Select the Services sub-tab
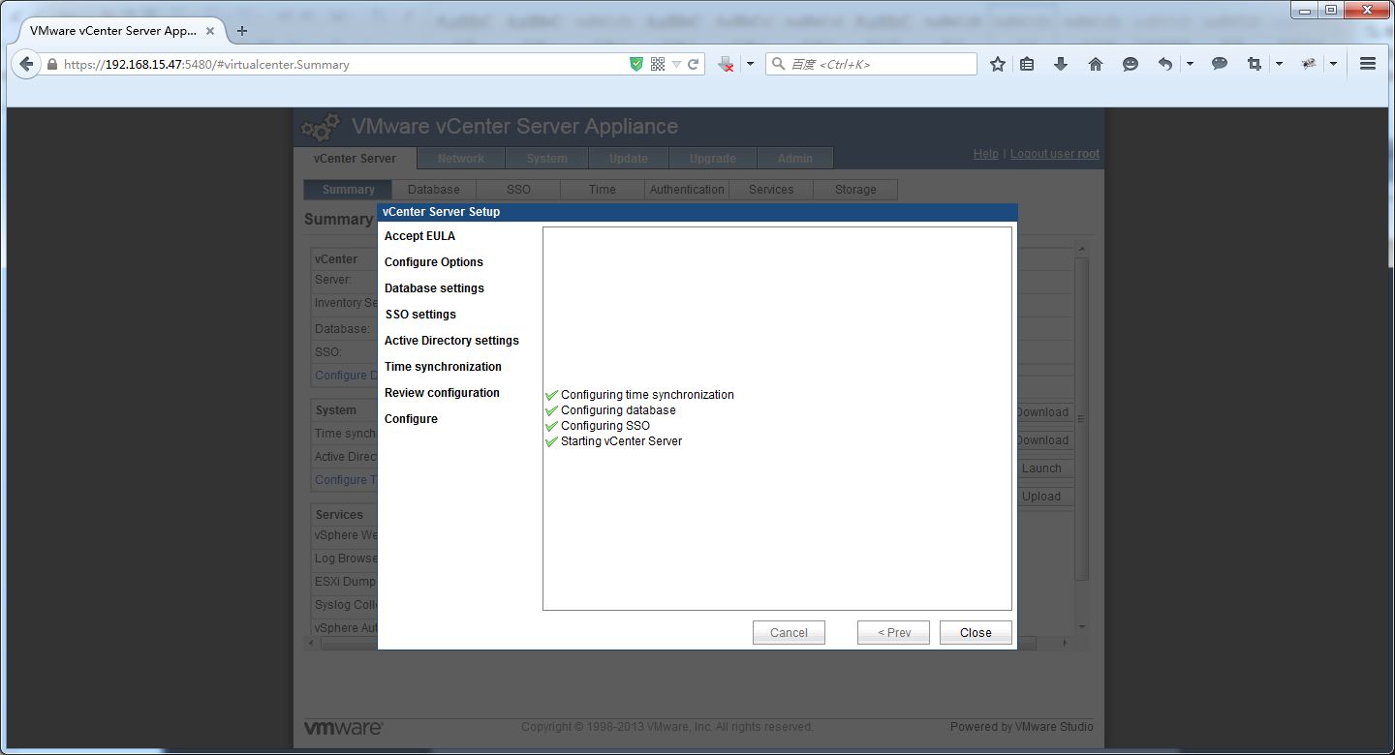This screenshot has height=755, width=1395. point(771,190)
